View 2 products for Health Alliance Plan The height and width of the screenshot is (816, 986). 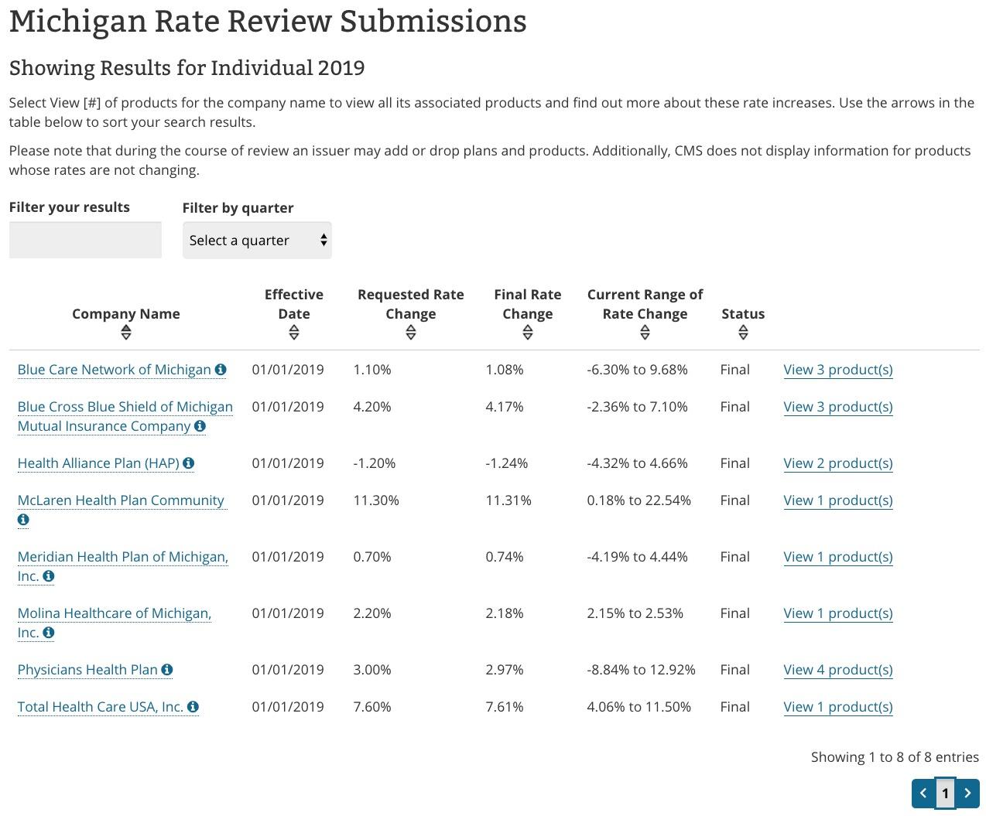point(837,463)
